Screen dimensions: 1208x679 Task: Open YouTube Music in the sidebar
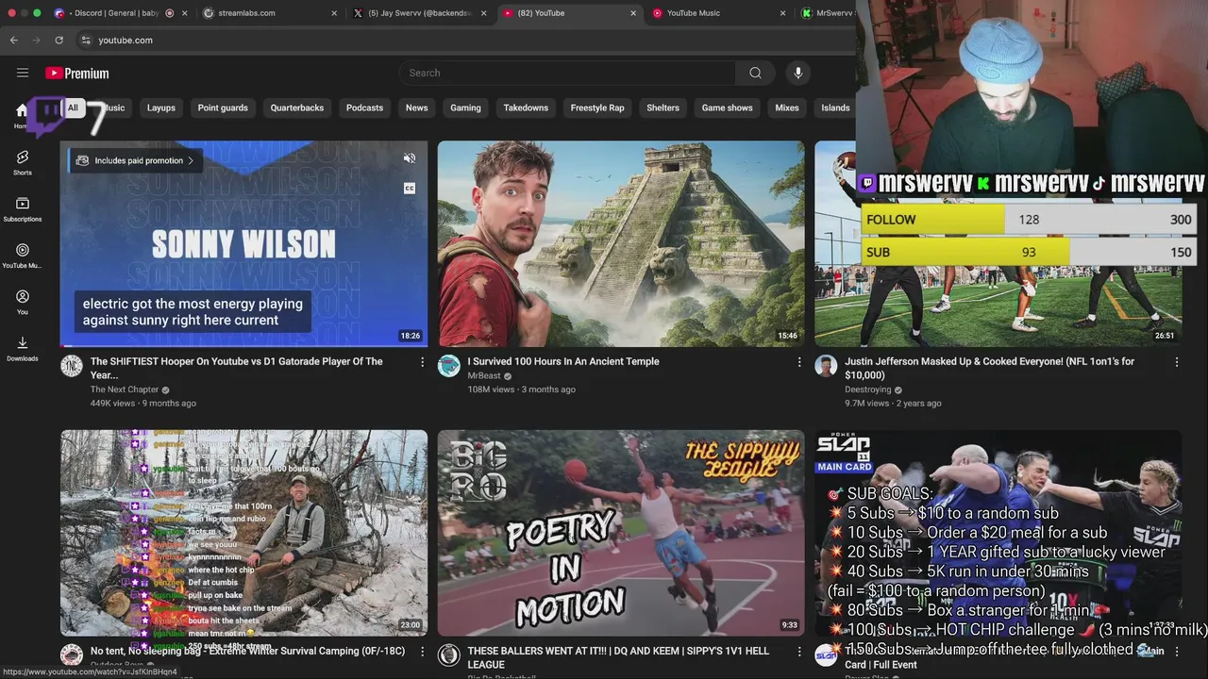23,256
